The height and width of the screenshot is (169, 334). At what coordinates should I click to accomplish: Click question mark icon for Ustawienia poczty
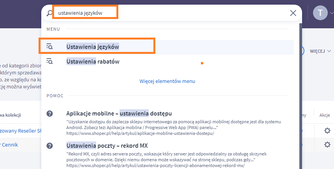(x=49, y=146)
